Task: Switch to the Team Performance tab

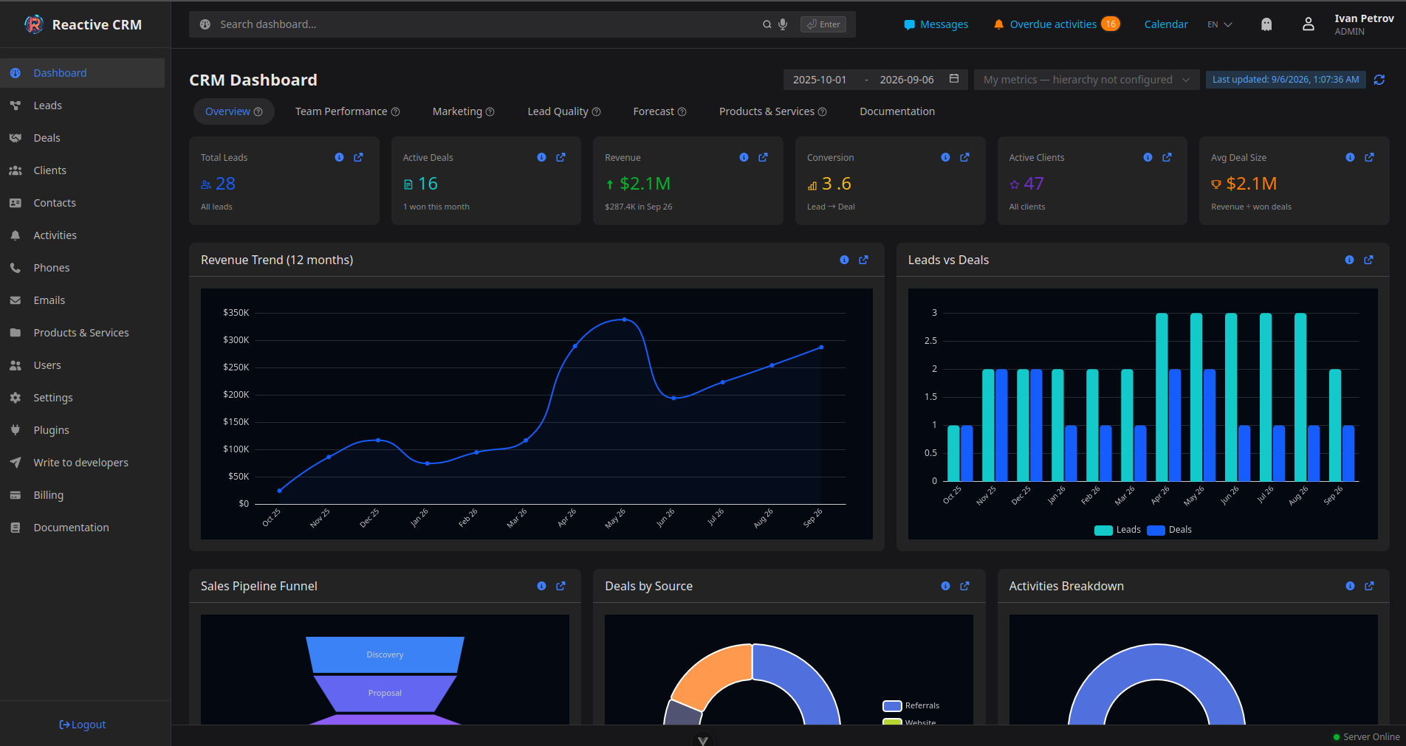Action: pos(347,111)
